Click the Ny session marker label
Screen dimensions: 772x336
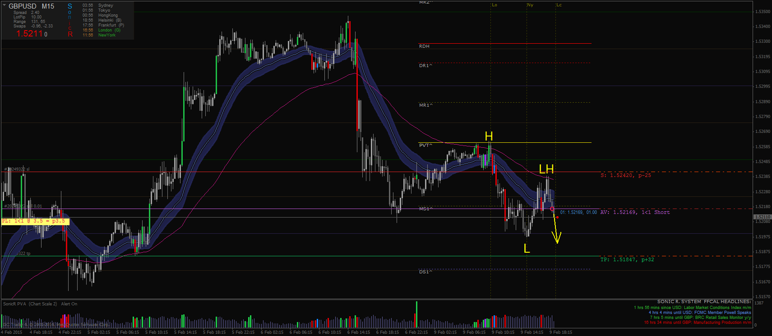point(530,5)
